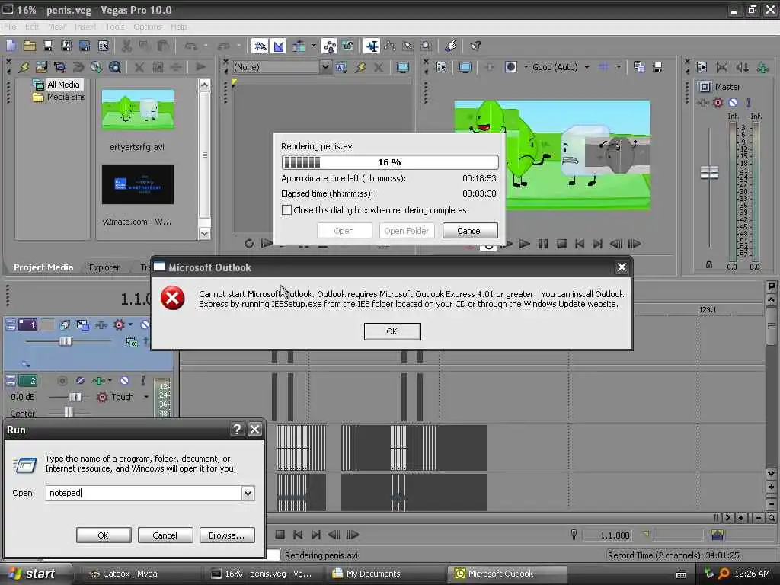This screenshot has width=780, height=585.
Task: Open the Good (Auto) preview quality dropdown
Action: coord(587,67)
